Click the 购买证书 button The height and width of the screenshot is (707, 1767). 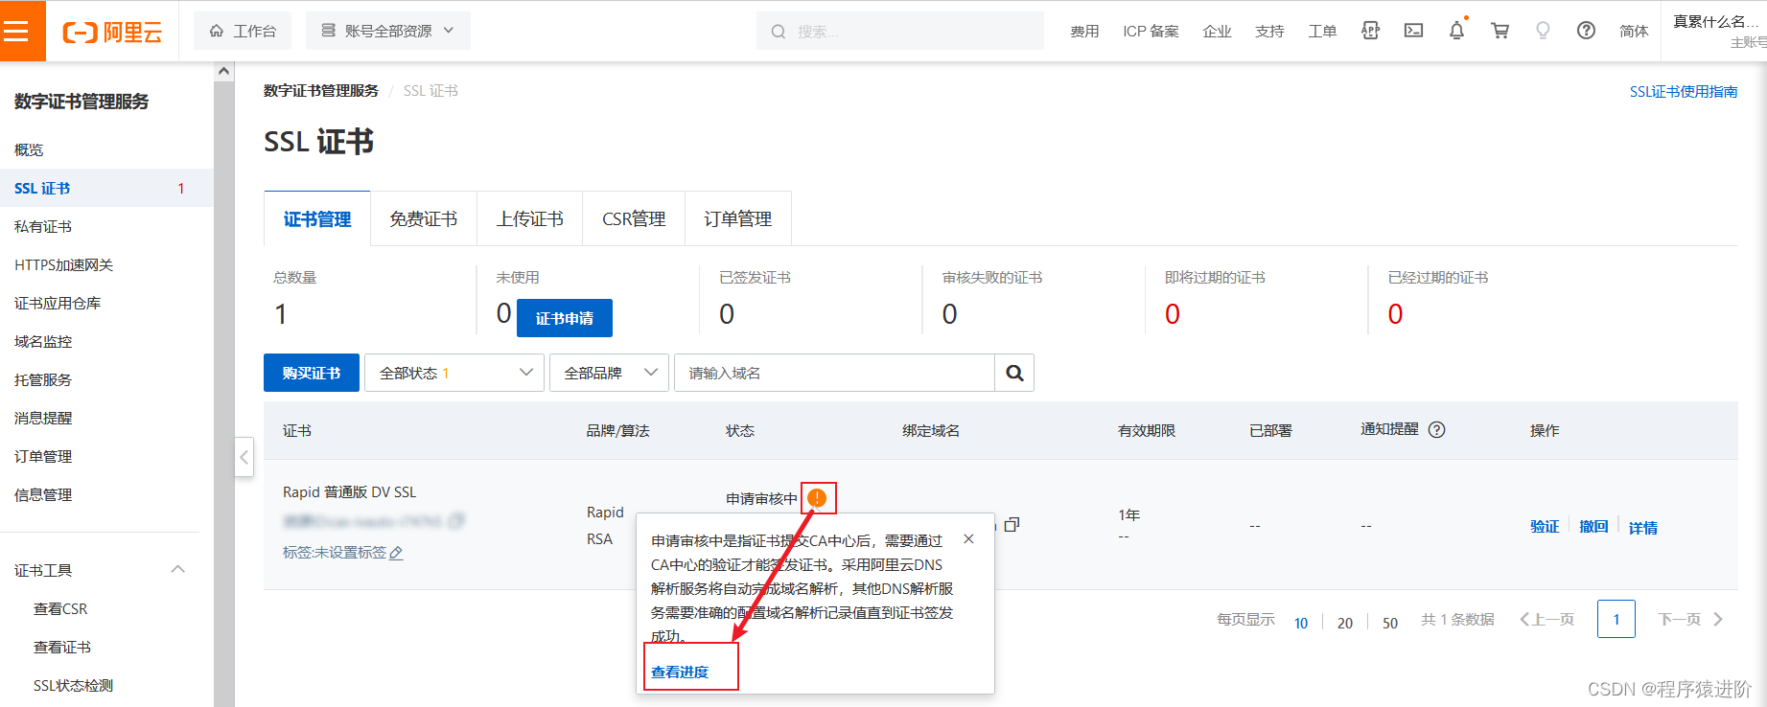click(x=312, y=373)
